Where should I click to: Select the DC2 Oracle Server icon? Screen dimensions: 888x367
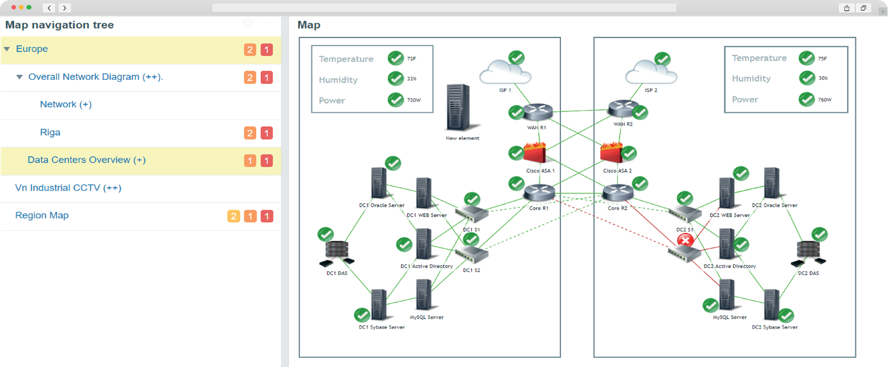coord(772,184)
